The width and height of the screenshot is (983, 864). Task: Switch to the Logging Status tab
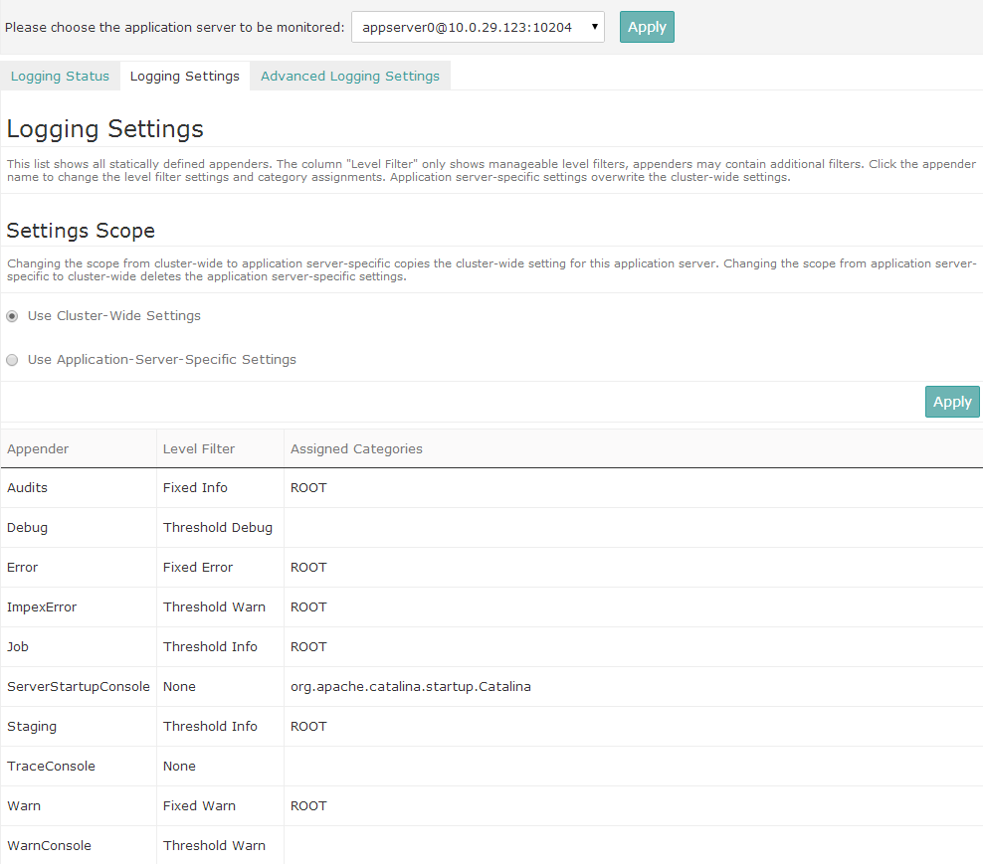pyautogui.click(x=60, y=75)
